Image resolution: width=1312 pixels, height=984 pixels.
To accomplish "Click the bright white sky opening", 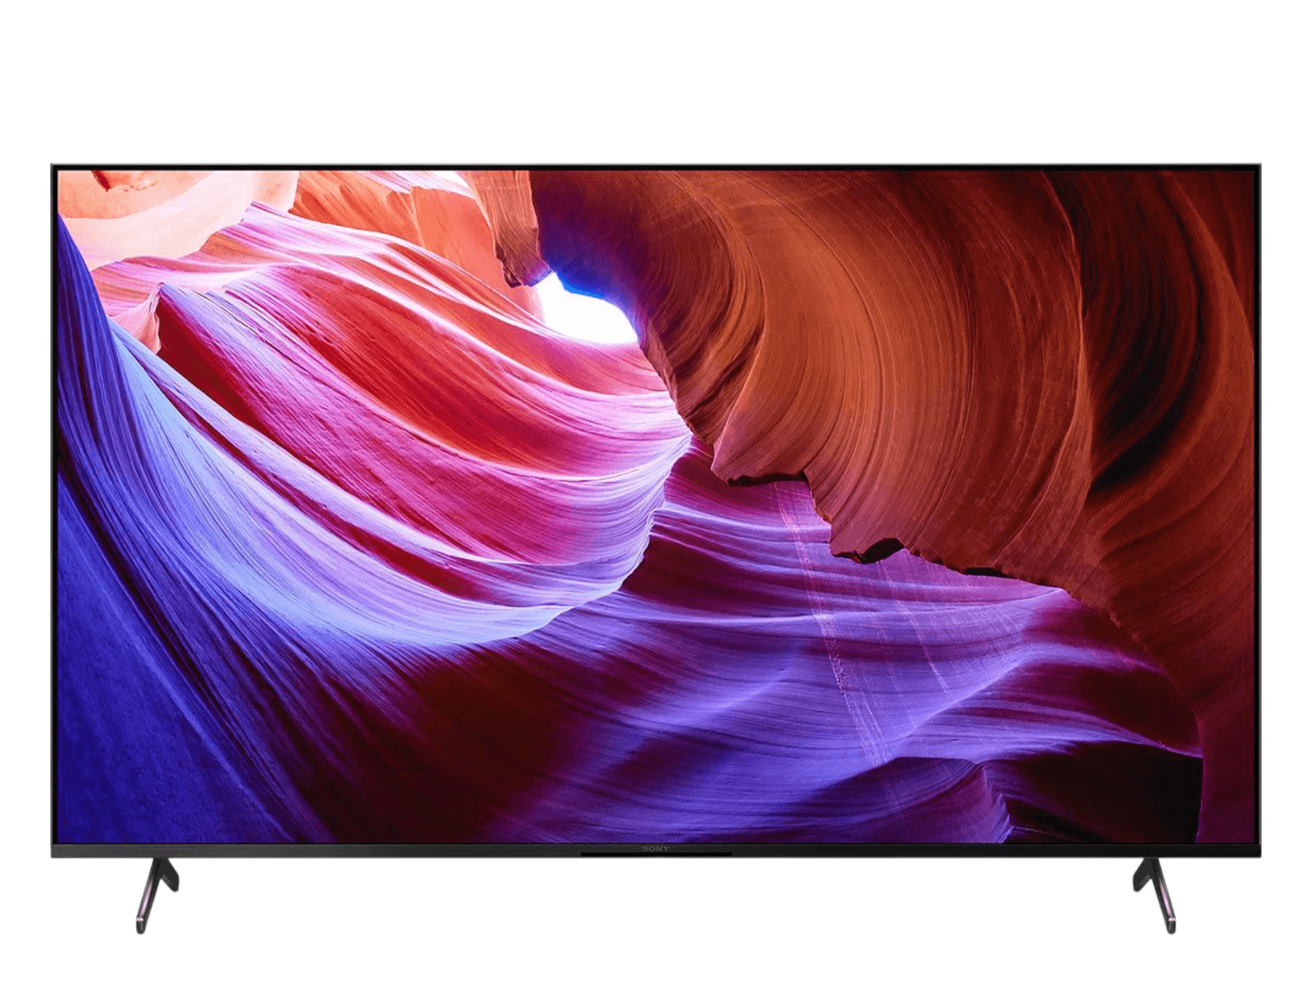I will coord(586,316).
